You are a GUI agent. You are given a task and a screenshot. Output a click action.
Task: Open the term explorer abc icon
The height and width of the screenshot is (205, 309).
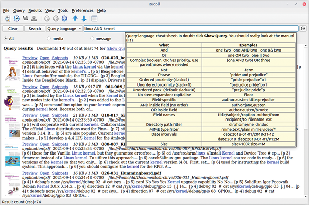click(x=25, y=19)
